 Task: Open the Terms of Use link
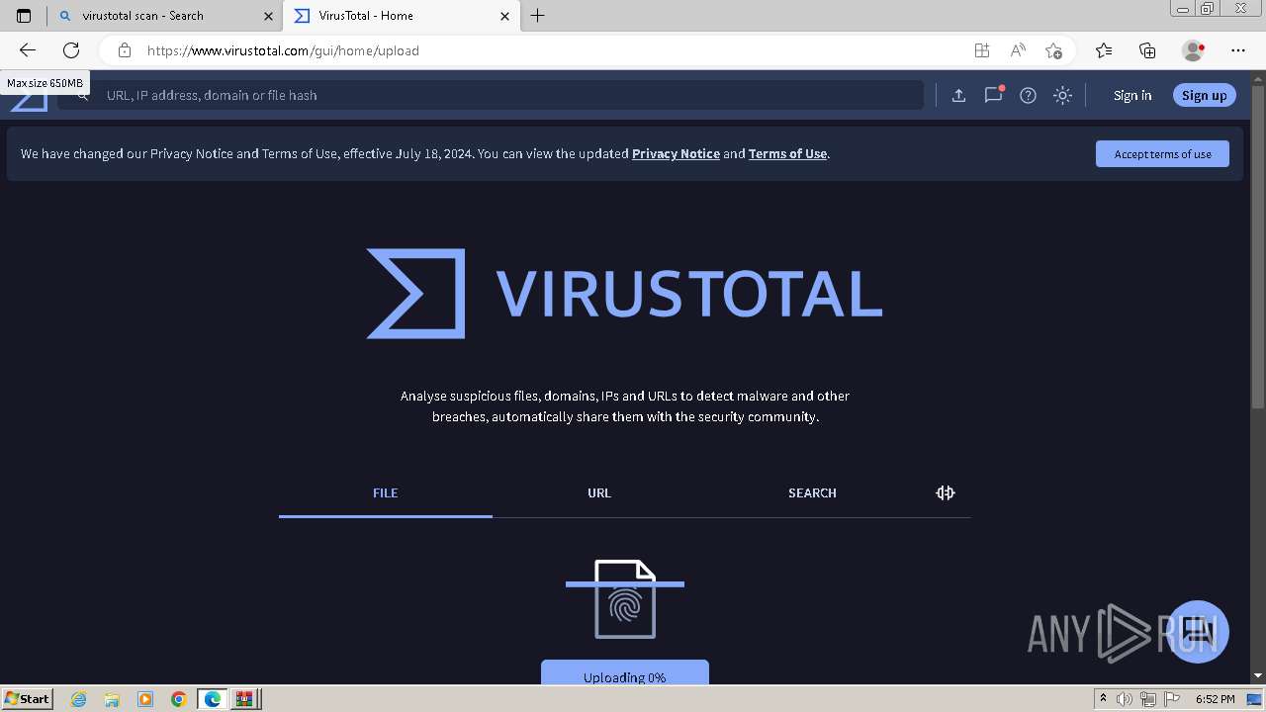[787, 153]
